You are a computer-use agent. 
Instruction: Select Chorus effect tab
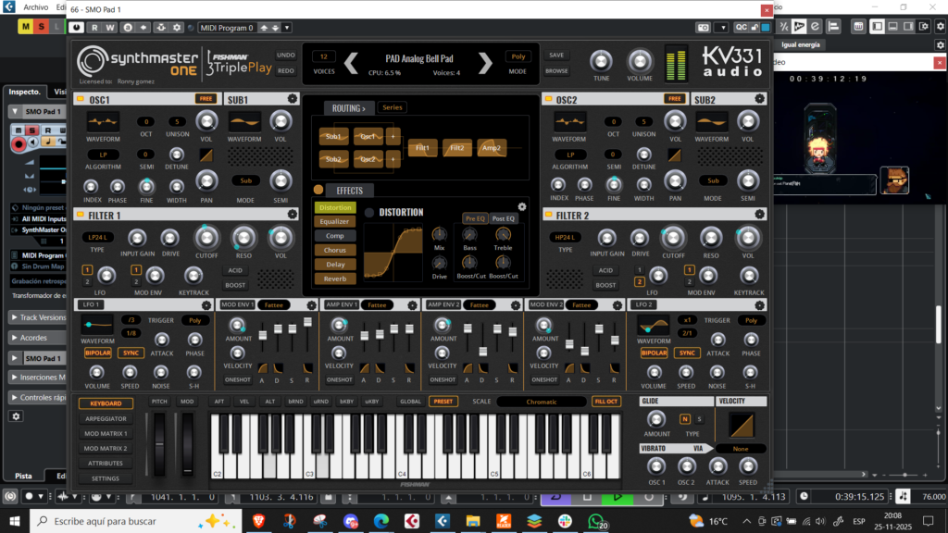coord(335,250)
